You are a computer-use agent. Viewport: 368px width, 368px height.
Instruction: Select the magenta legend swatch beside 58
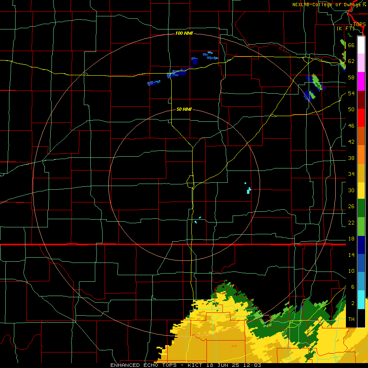pyautogui.click(x=361, y=81)
